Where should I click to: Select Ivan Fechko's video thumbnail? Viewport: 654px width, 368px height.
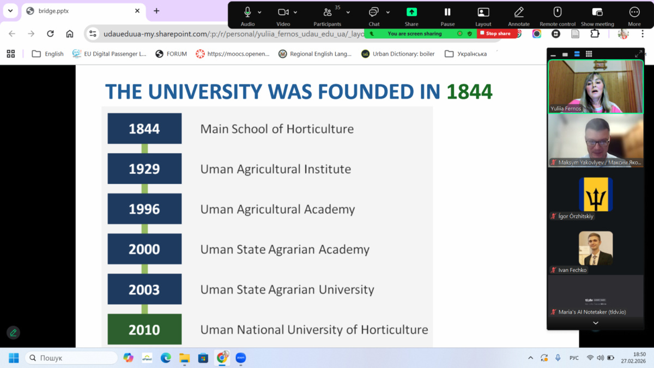click(x=595, y=248)
